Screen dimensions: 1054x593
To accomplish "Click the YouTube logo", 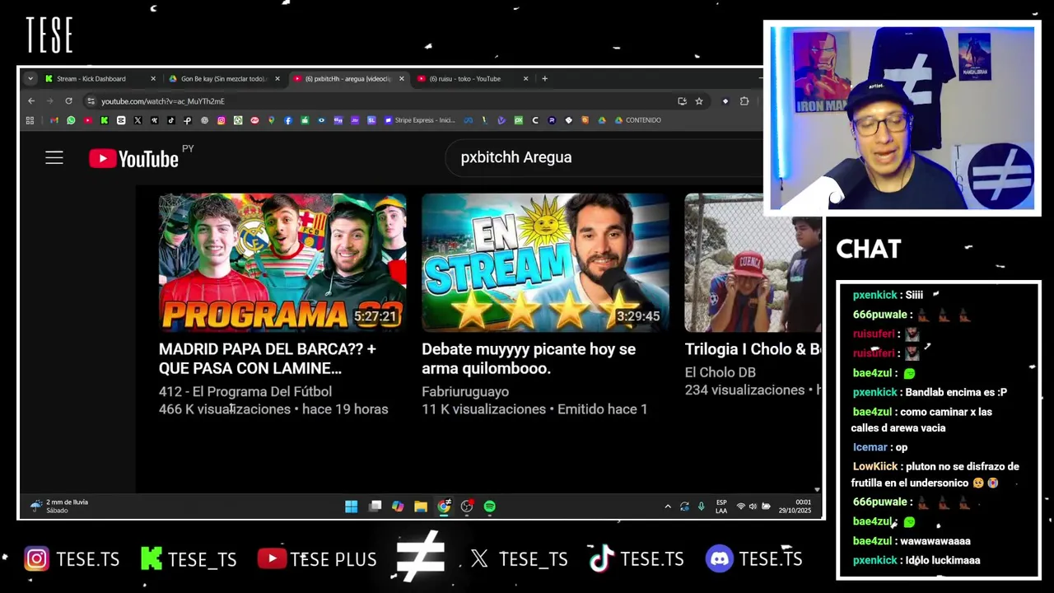I will tap(133, 158).
